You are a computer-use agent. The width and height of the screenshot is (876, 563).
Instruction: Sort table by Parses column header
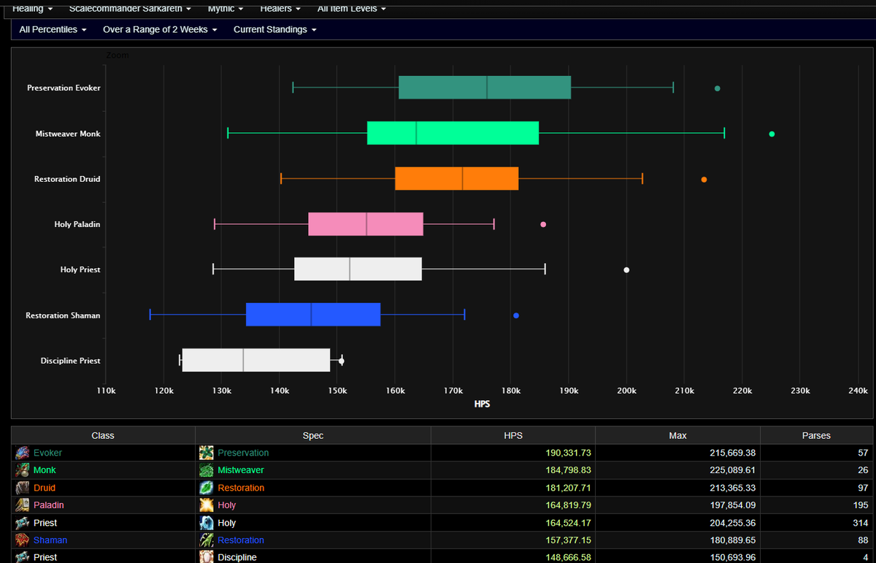point(816,435)
